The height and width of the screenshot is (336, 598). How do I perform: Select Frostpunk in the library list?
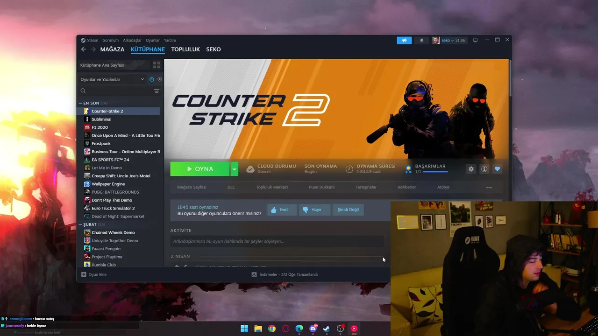click(118, 144)
